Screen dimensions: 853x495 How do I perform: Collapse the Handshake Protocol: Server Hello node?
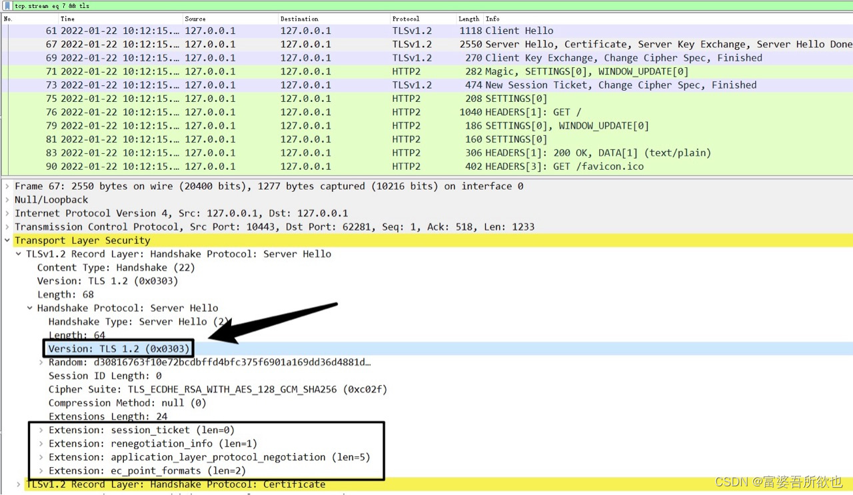click(x=29, y=308)
